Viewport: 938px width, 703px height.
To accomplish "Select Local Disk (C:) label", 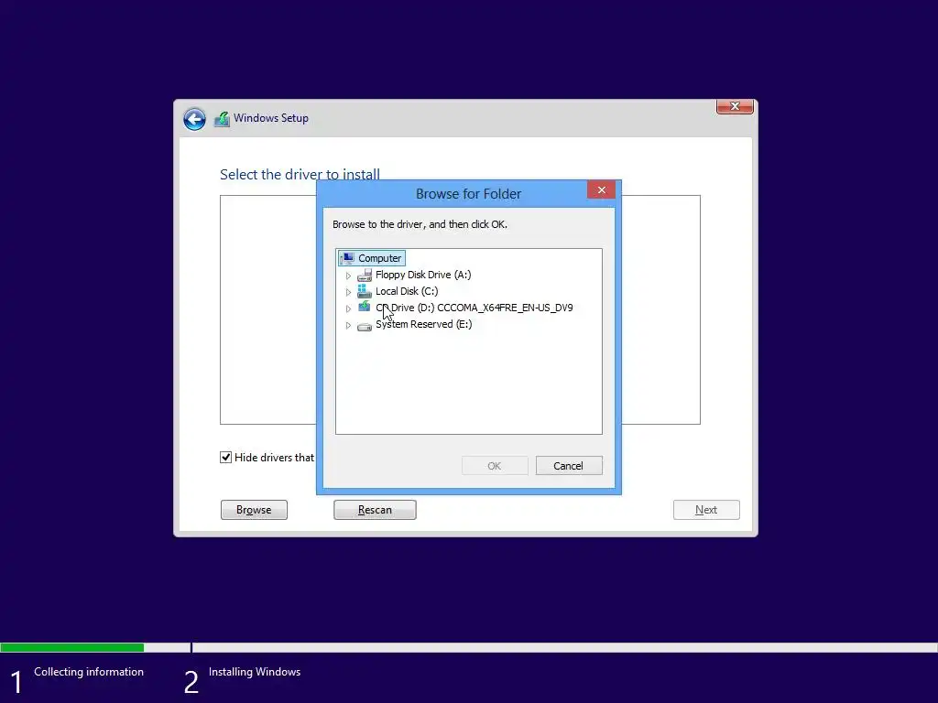I will click(x=407, y=291).
